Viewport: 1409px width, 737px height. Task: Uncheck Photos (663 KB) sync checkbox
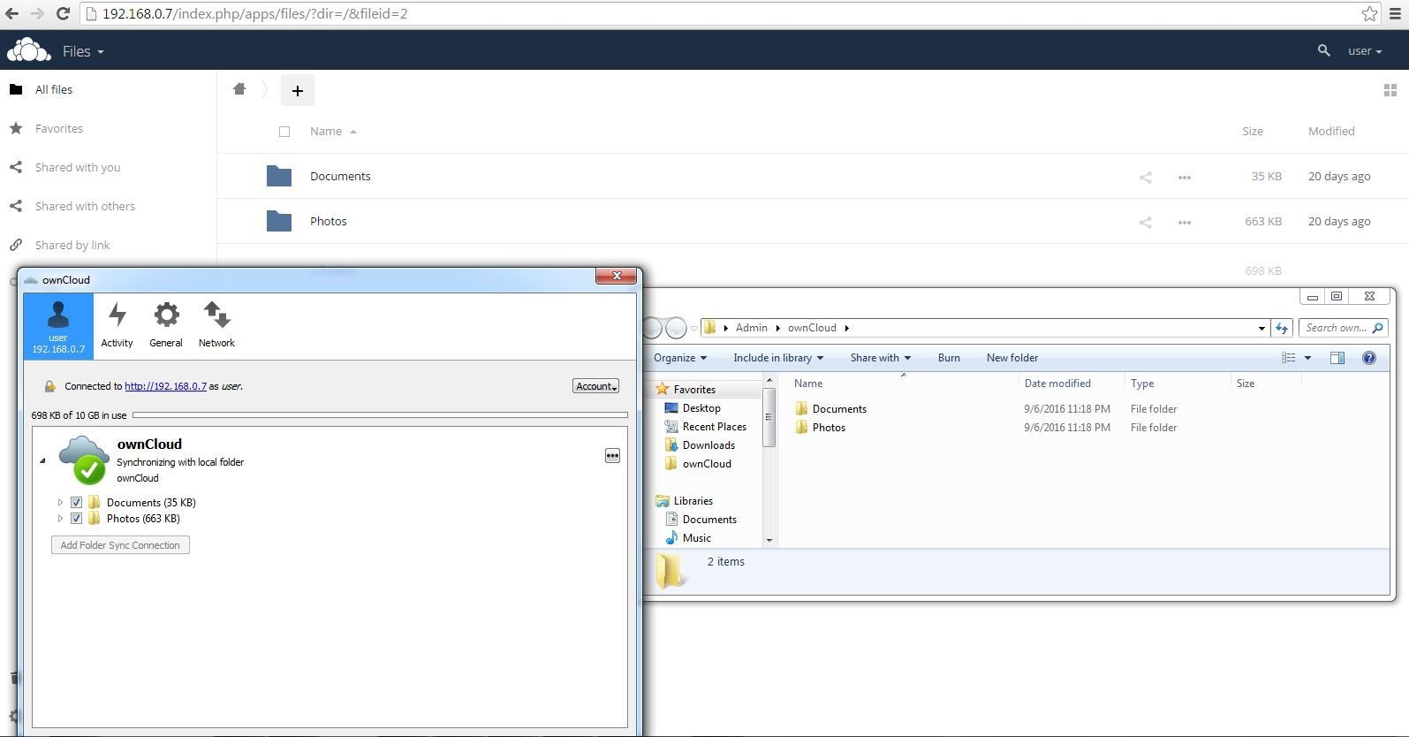(x=76, y=519)
